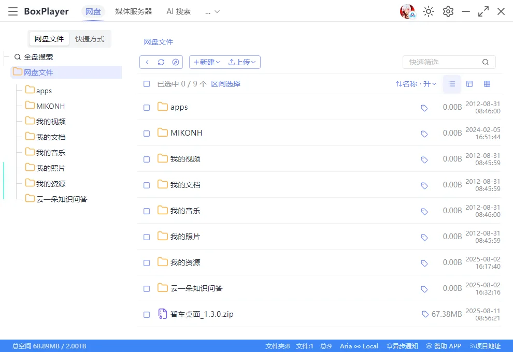The image size is (513, 352).
Task: Open the 上传 dropdown
Action: [x=242, y=62]
